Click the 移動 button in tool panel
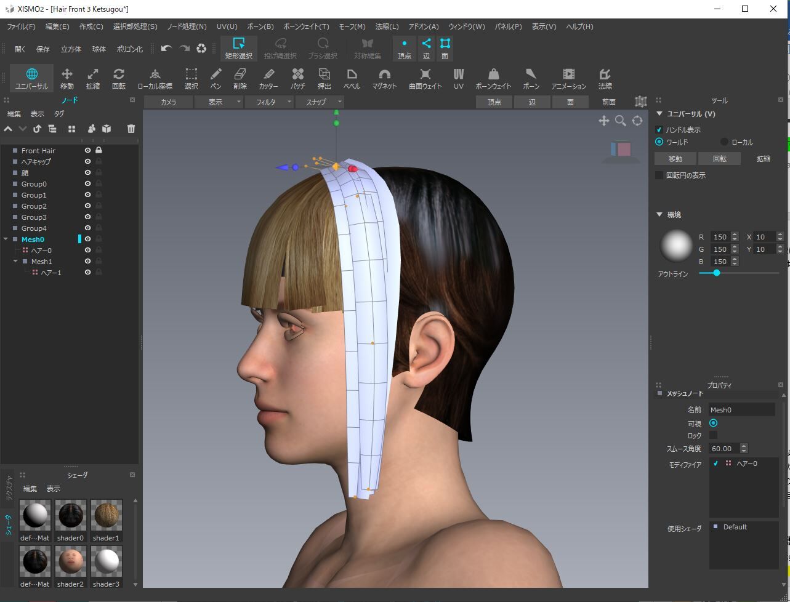The width and height of the screenshot is (790, 602). point(675,159)
